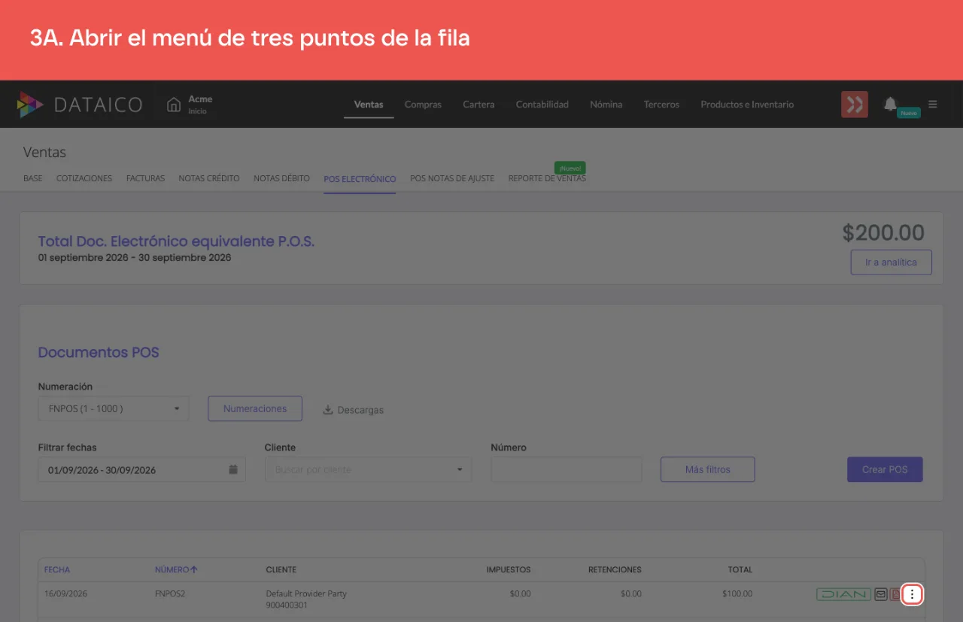The height and width of the screenshot is (622, 963).
Task: Open the Contabilidad menu
Action: point(542,105)
